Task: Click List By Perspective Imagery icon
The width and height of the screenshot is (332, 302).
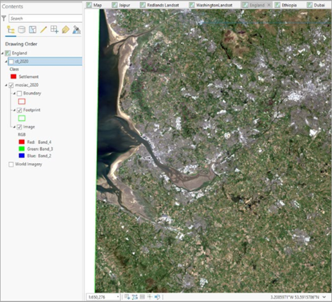Action: [x=76, y=30]
